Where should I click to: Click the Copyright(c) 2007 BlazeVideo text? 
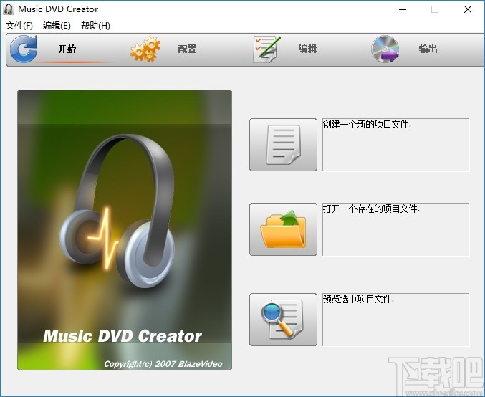click(x=163, y=364)
